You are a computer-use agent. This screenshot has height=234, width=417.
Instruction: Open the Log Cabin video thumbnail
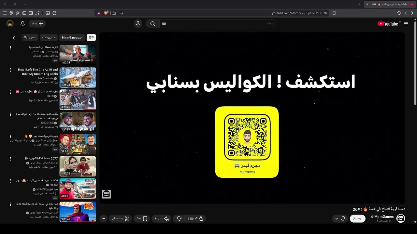[78, 77]
